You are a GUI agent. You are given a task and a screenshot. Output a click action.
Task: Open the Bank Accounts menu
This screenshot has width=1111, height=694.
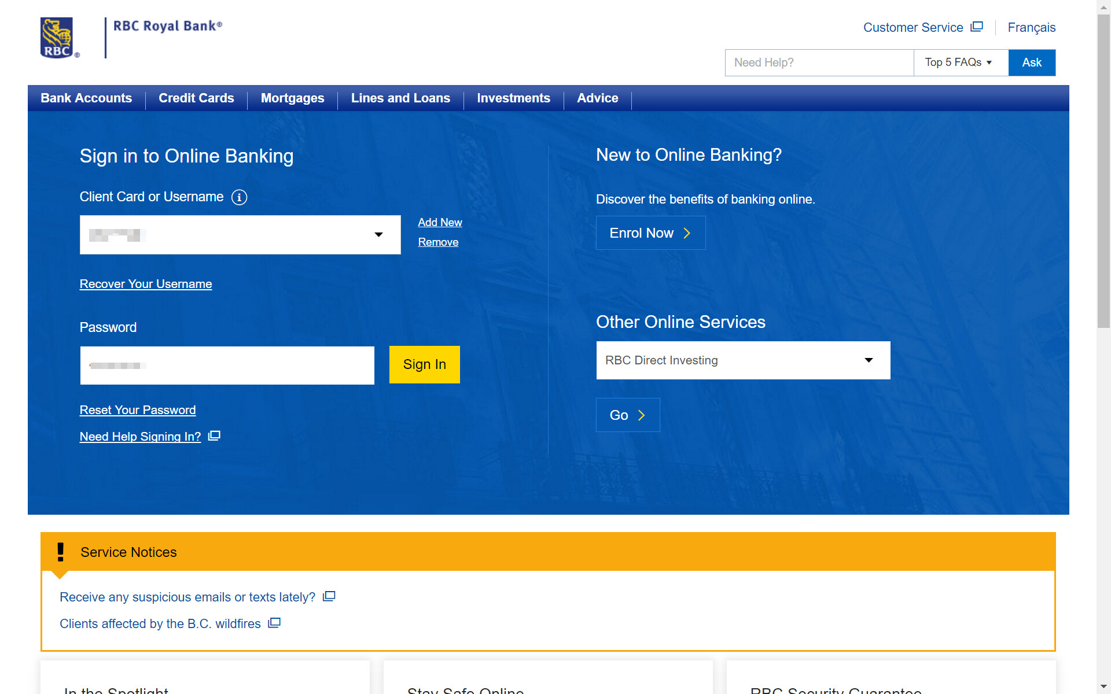[x=86, y=98]
